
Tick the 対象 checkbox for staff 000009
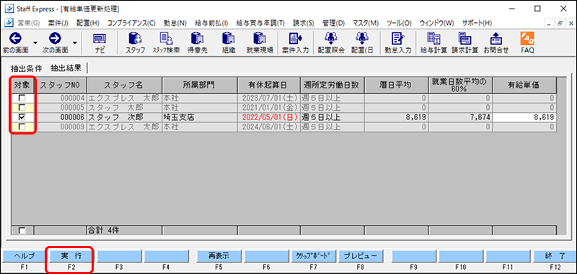pyautogui.click(x=22, y=127)
